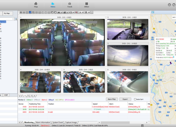Switch to the VOIP tab in left panel

[6, 95]
